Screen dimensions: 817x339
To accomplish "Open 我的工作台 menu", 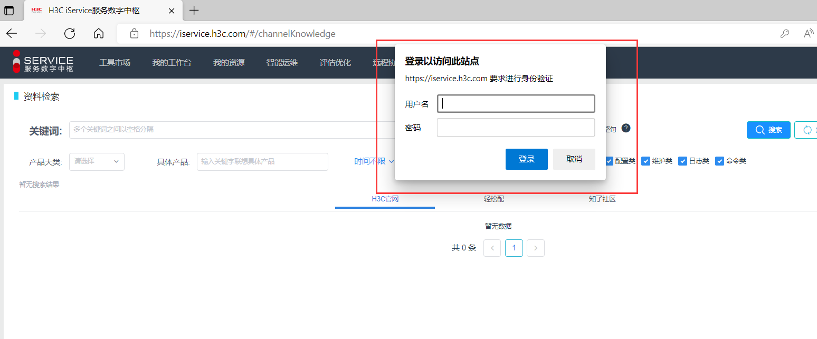I will point(172,62).
